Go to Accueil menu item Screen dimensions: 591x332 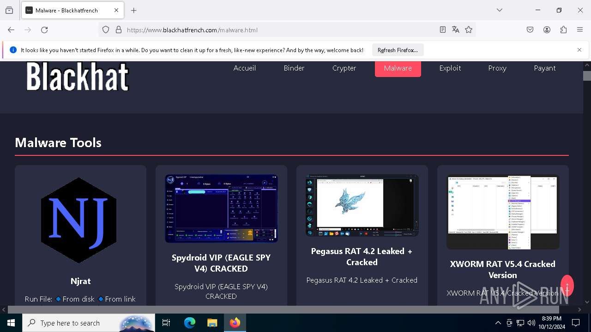245,68
